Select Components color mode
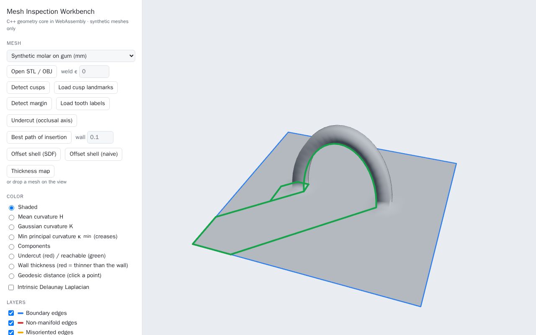The image size is (536, 335). click(x=11, y=247)
